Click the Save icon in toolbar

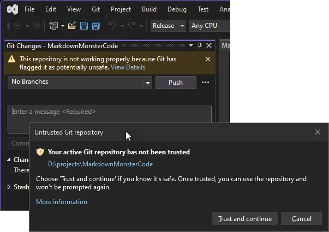[84, 26]
